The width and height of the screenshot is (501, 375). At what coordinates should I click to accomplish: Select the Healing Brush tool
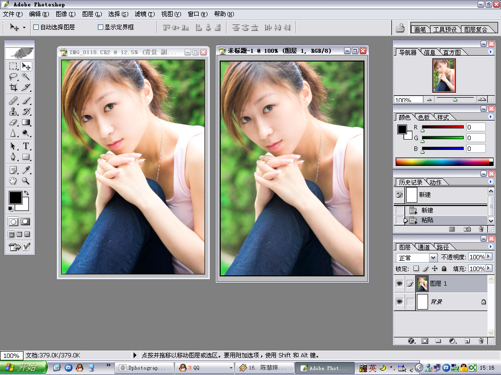click(x=13, y=101)
